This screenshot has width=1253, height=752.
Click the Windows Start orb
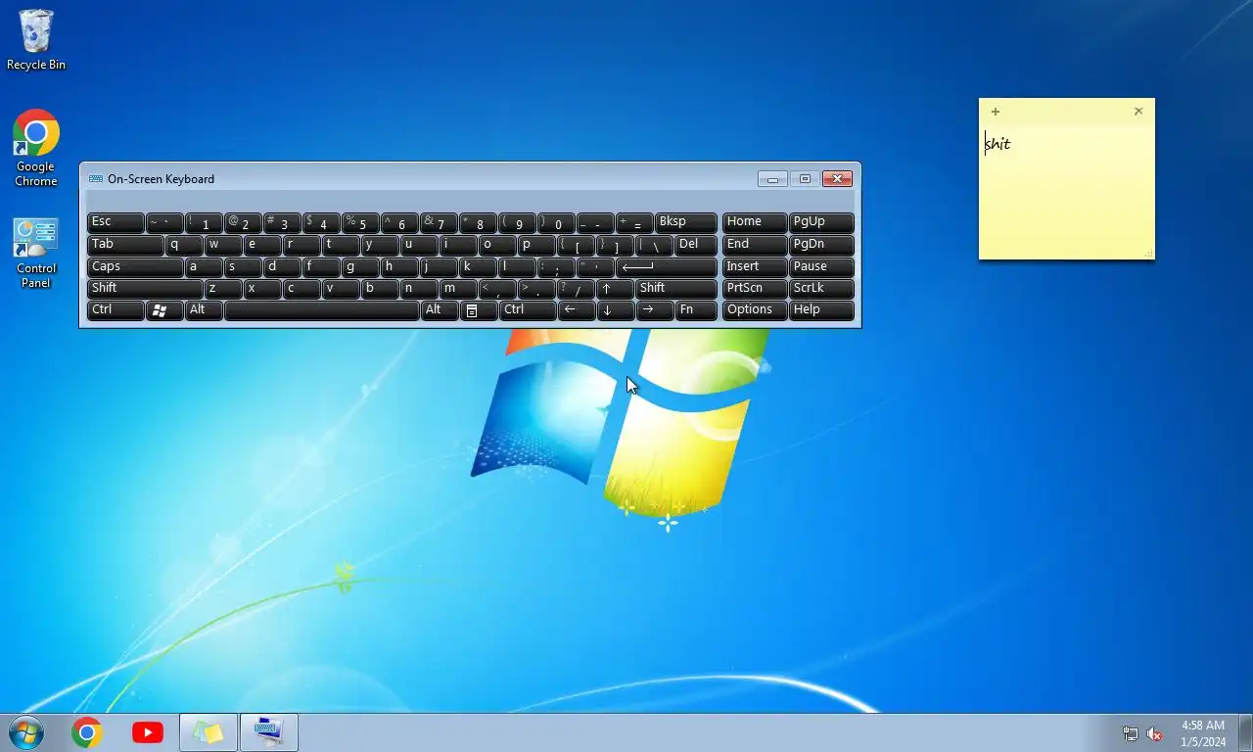point(26,732)
